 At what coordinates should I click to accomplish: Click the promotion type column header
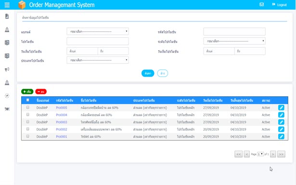[144, 101]
